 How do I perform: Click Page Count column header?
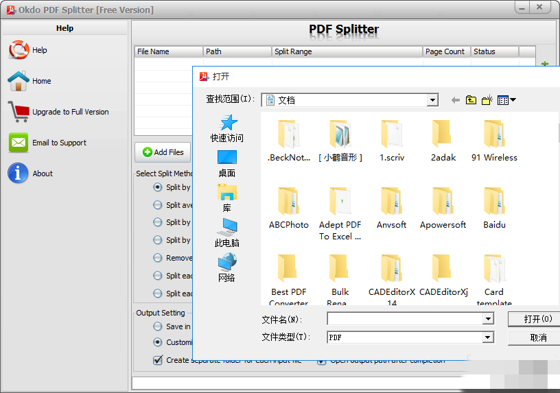coord(447,51)
